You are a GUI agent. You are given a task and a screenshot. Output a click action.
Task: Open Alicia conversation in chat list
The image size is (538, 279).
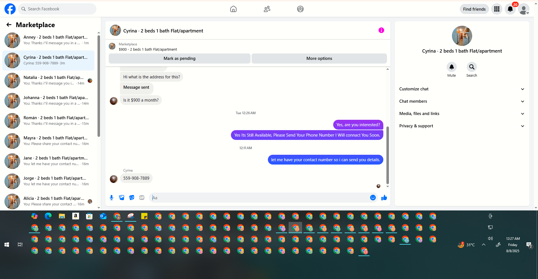pyautogui.click(x=48, y=201)
